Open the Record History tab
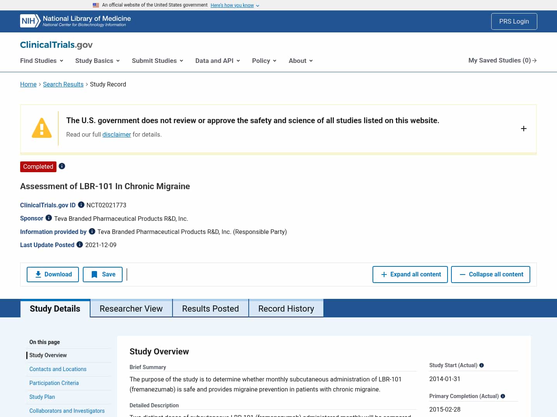This screenshot has width=557, height=417. coord(286,309)
